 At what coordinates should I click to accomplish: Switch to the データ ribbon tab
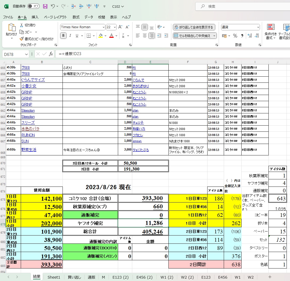tap(89, 17)
